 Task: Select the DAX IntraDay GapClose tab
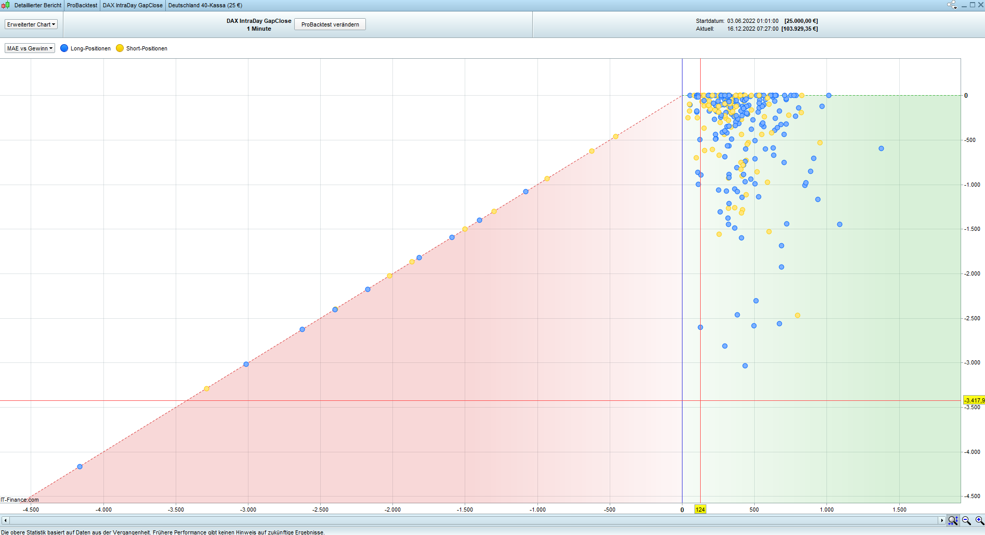tap(133, 5)
